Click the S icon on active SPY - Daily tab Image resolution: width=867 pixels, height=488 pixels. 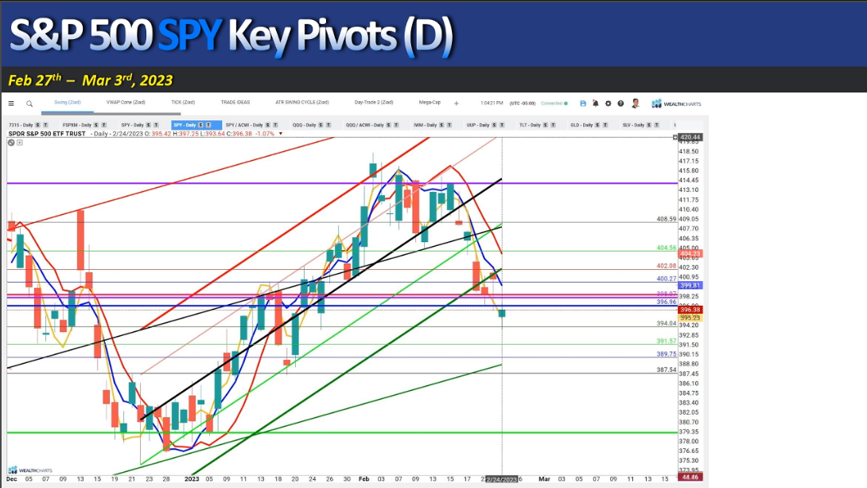tap(200, 125)
